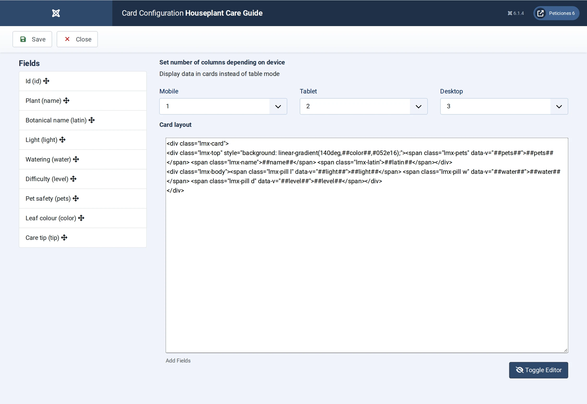Toggle the card layout editor
Viewport: 587px width, 404px height.
(538, 370)
